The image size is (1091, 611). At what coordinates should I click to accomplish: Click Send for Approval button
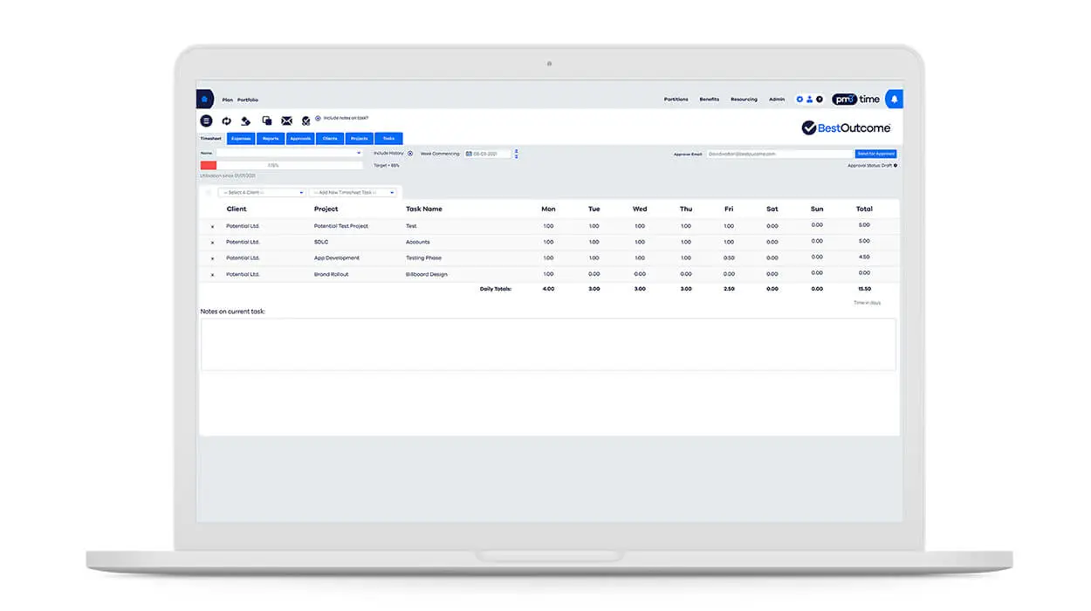coord(876,154)
